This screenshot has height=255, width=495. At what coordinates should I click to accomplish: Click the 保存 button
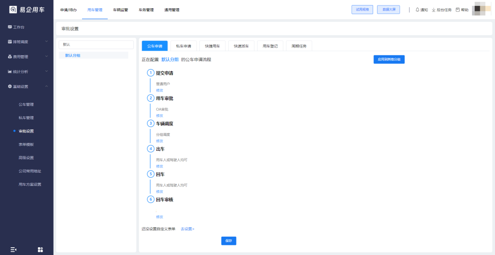tap(229, 241)
